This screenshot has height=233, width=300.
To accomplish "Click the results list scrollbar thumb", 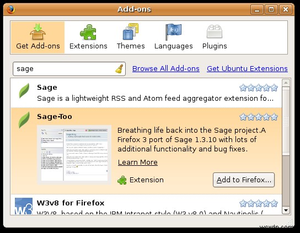I will pos(286,121).
